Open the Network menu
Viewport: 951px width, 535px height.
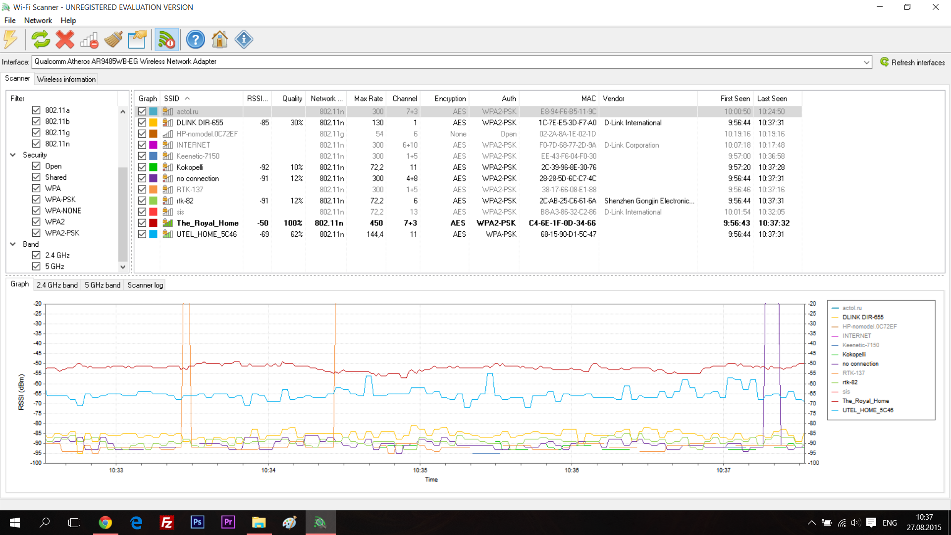point(38,20)
